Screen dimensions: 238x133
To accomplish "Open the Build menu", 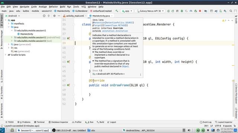I will (x=62, y=7).
